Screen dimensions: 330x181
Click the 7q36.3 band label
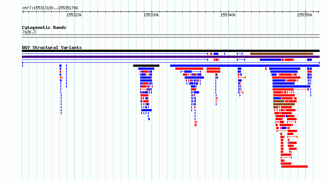[29, 32]
